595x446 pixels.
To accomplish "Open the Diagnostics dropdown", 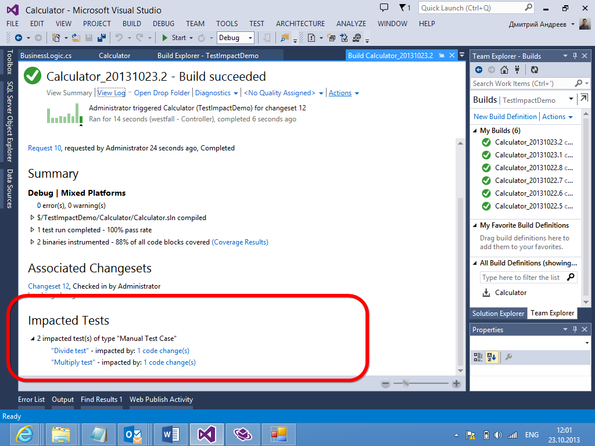I will (x=216, y=93).
